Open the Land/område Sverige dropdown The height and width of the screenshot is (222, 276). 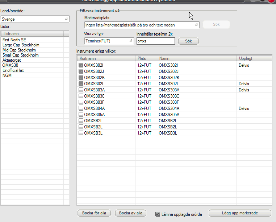tap(35, 19)
